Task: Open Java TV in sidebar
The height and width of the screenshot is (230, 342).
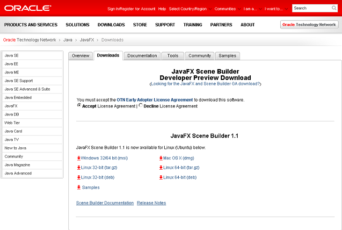Action: 32,140
